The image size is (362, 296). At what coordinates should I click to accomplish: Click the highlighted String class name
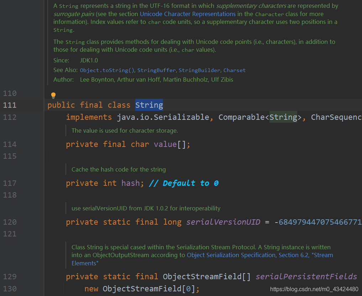pyautogui.click(x=149, y=105)
